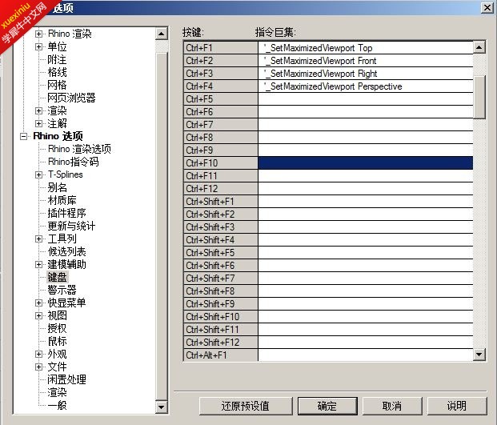Select 别名 in the options tree
The width and height of the screenshot is (497, 425).
(x=57, y=187)
